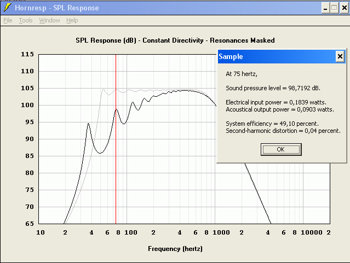Maximize the Hornresp window
Image resolution: width=350 pixels, height=263 pixels.
coord(334,8)
